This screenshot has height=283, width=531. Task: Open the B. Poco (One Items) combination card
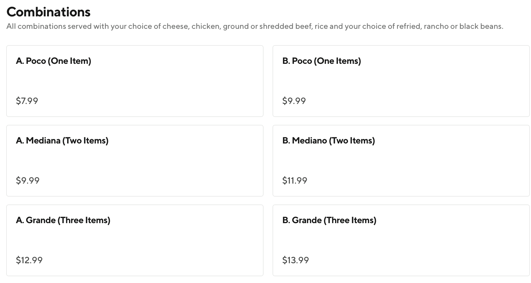pyautogui.click(x=401, y=81)
